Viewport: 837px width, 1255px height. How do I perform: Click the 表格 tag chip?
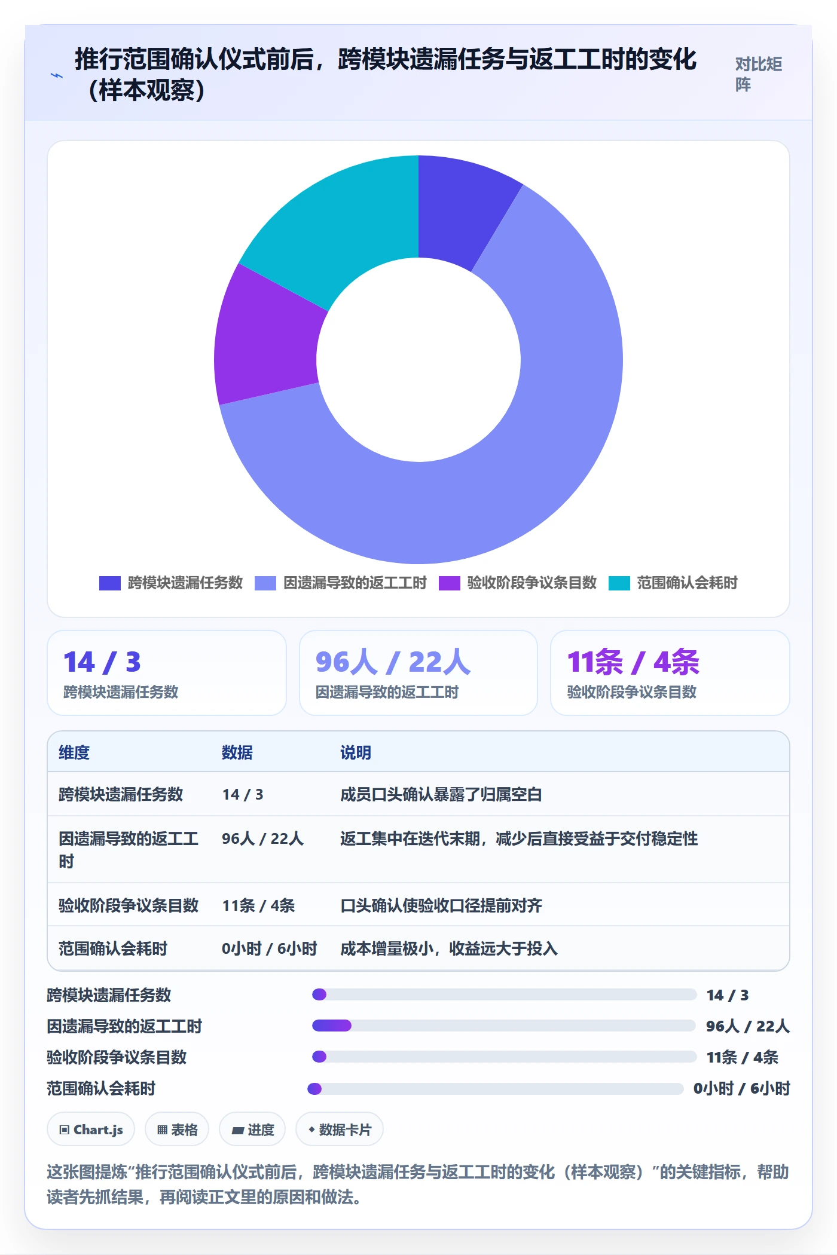(x=177, y=1129)
